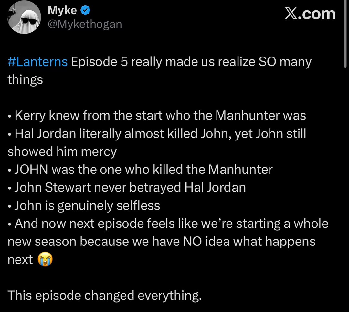This screenshot has width=349, height=312.
Task: Open the #Lanterns hashtag
Action: tap(37, 62)
